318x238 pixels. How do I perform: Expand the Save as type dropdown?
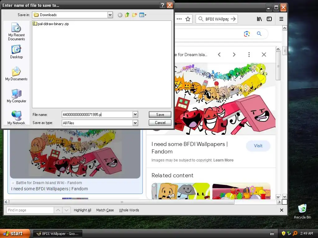tap(135, 123)
